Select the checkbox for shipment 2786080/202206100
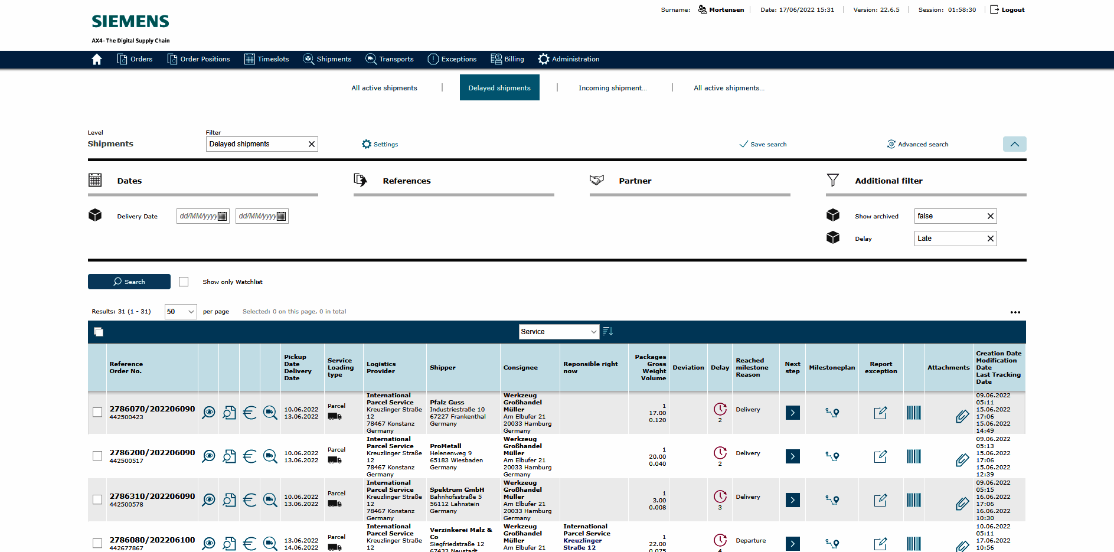This screenshot has width=1114, height=552. click(97, 544)
